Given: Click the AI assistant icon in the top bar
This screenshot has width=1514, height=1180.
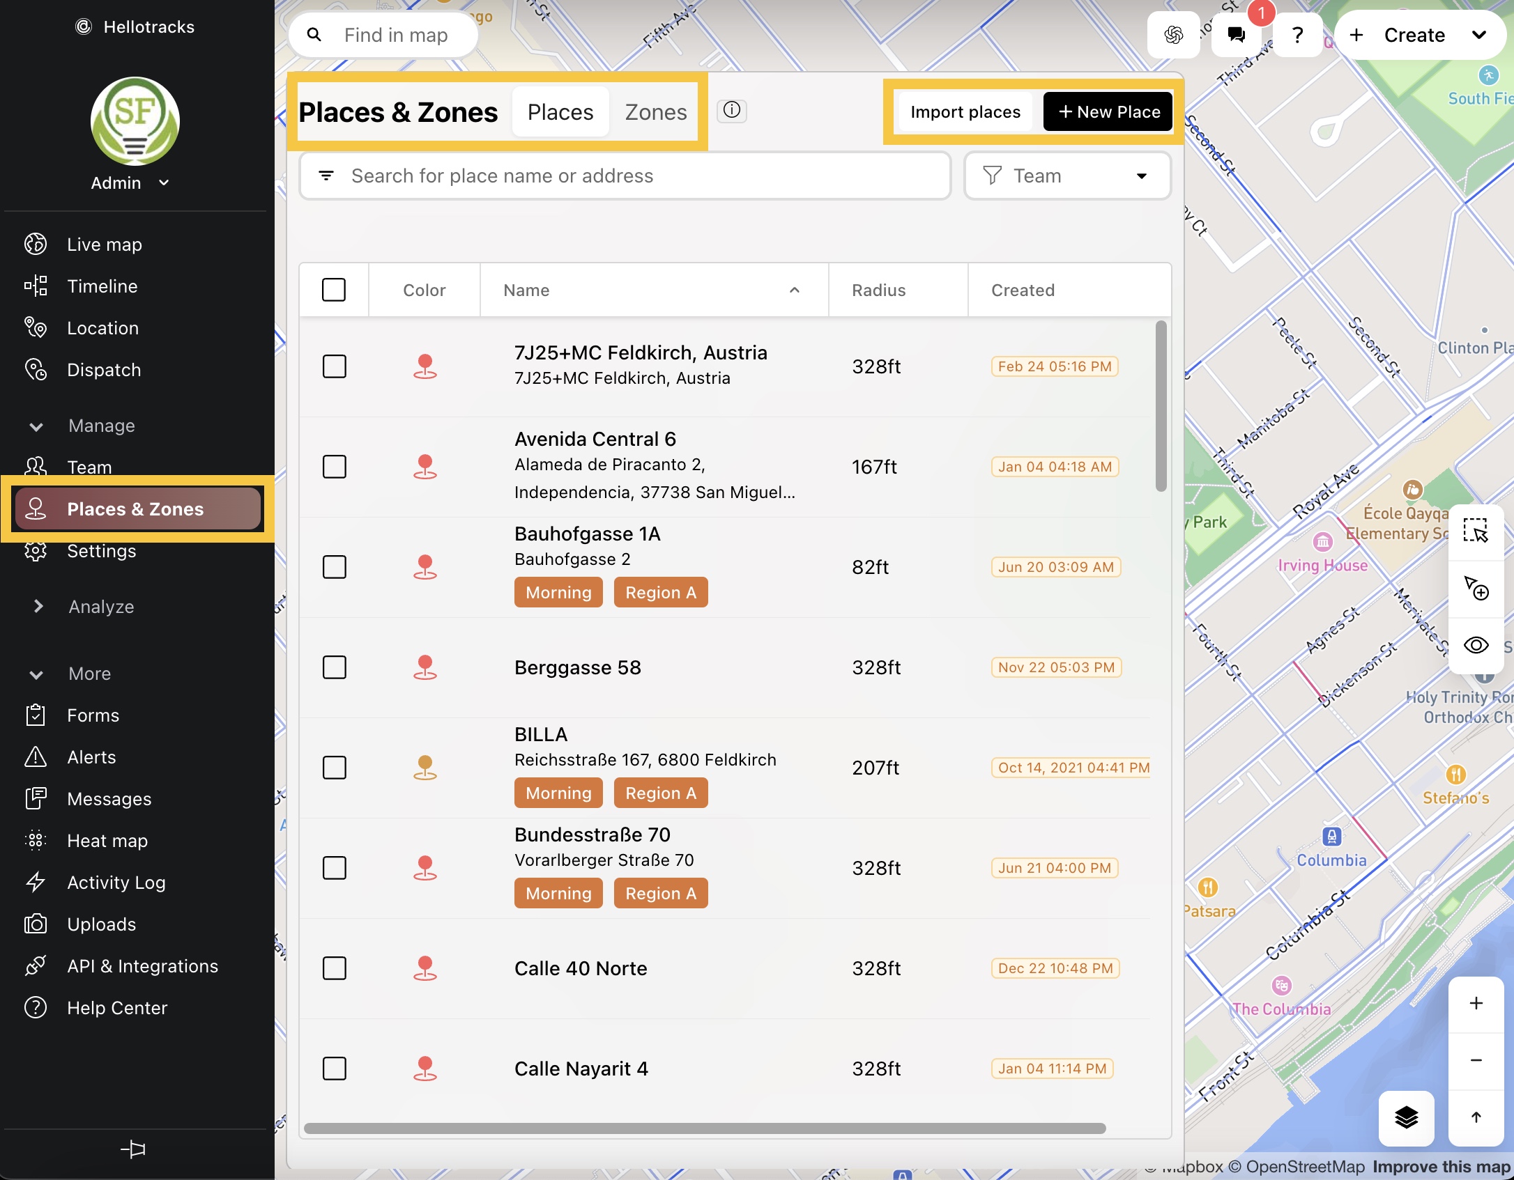Looking at the screenshot, I should coord(1173,35).
